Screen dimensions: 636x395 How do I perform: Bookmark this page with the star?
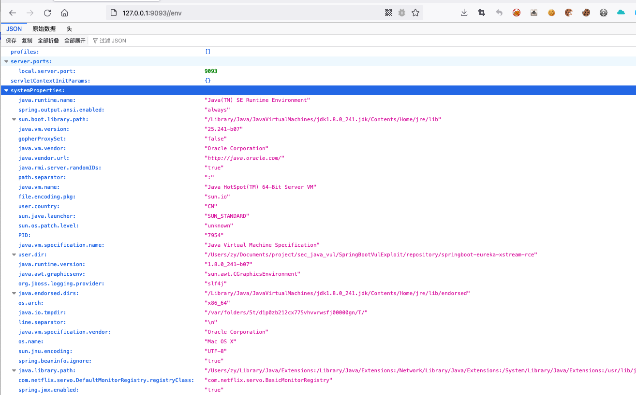pyautogui.click(x=415, y=13)
